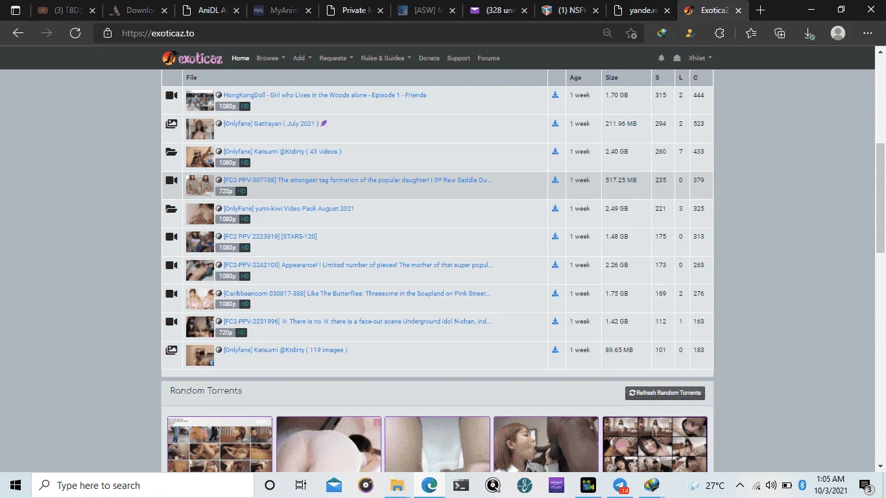Open the browser Downloads icon
Viewport: 886px width, 498px height.
click(x=809, y=33)
